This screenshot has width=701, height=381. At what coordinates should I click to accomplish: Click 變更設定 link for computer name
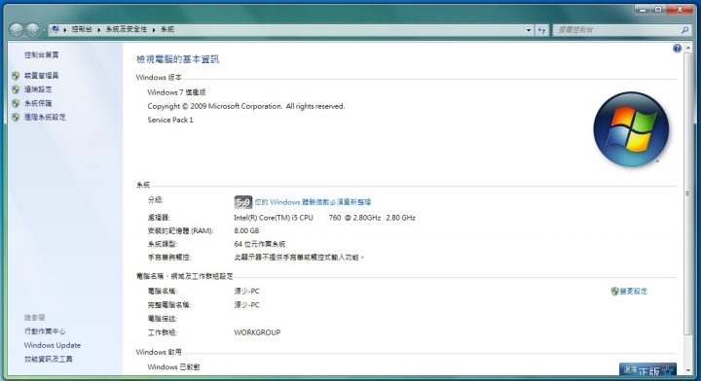pos(634,291)
